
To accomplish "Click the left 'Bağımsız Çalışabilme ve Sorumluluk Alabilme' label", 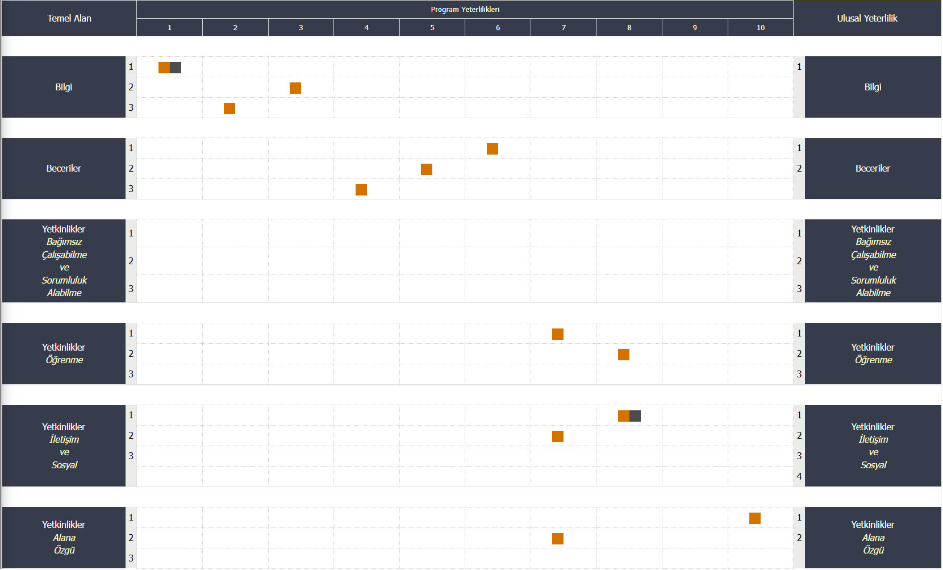I will (64, 261).
